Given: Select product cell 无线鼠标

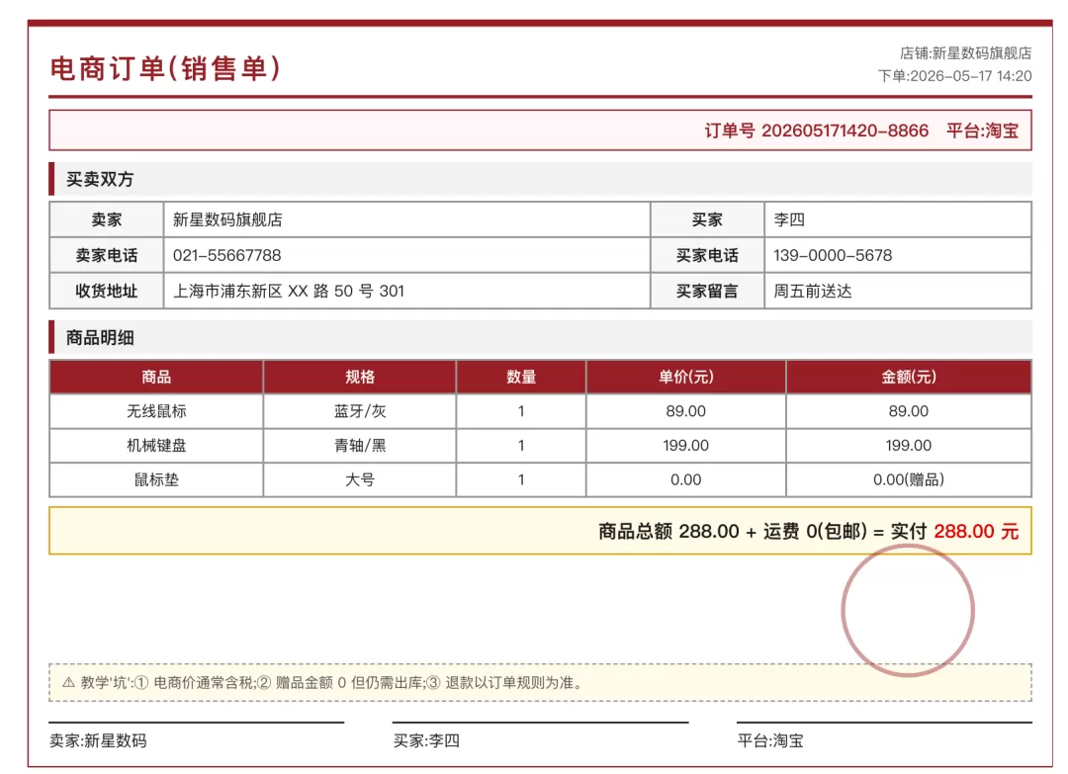Looking at the screenshot, I should [156, 411].
